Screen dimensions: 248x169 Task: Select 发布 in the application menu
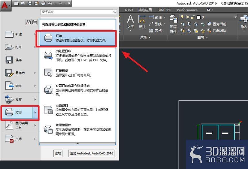pos(20,99)
